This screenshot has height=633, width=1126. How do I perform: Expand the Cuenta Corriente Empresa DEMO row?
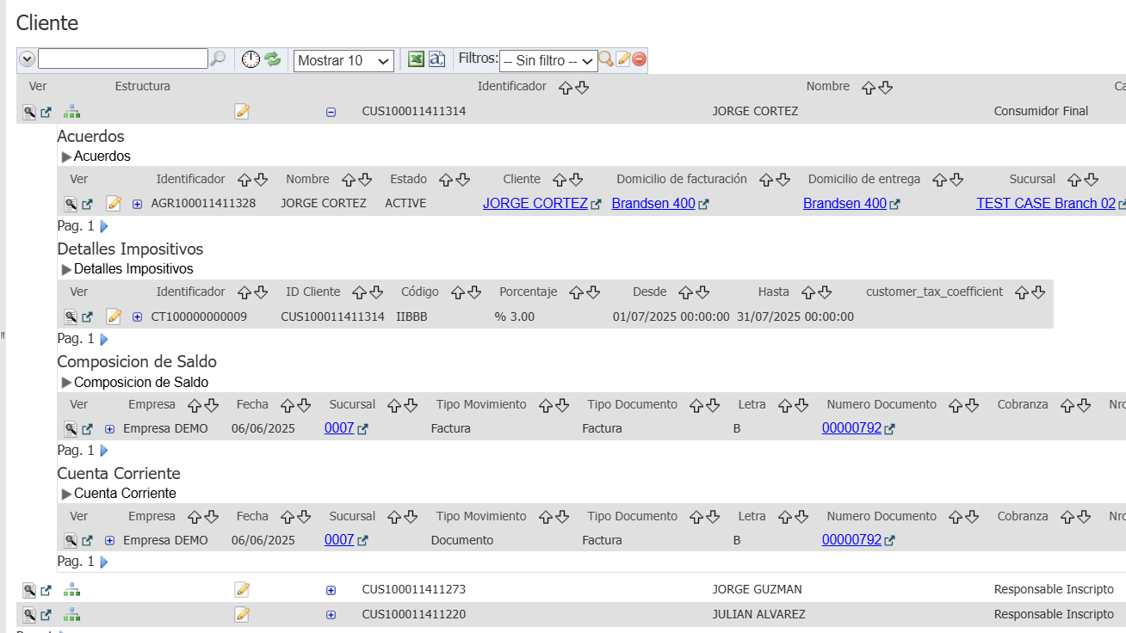(x=109, y=541)
